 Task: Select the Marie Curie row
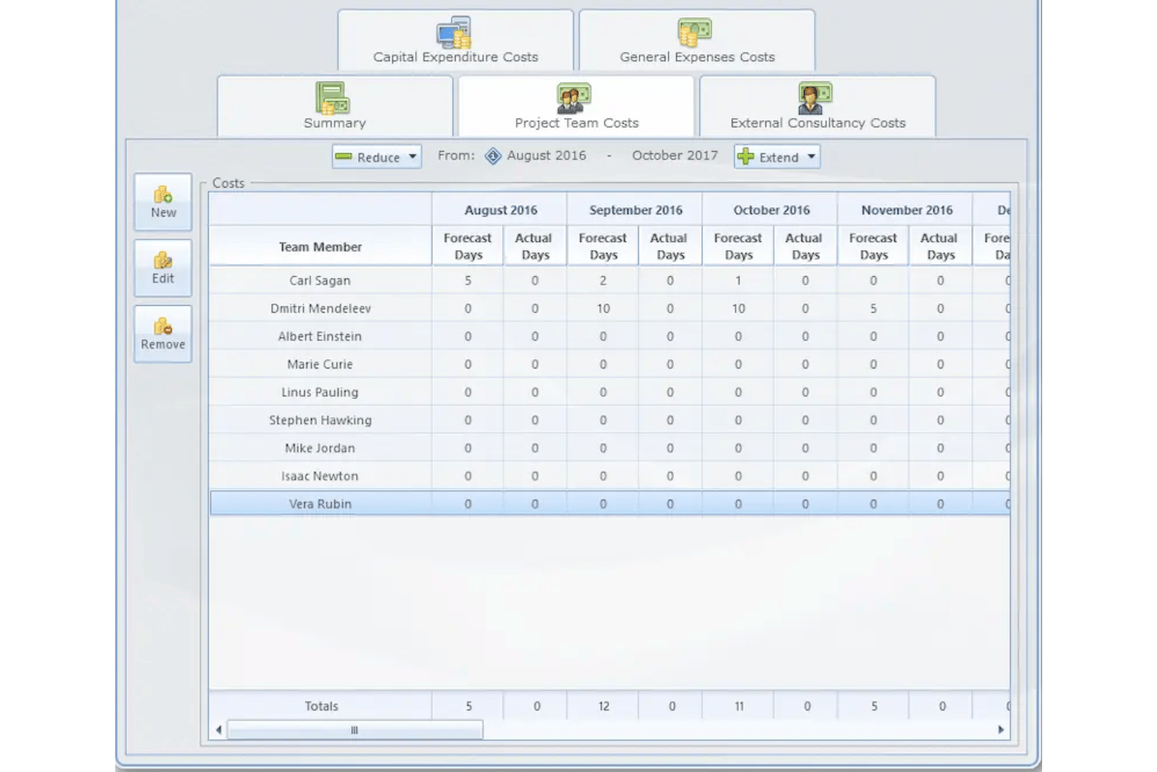coord(610,364)
